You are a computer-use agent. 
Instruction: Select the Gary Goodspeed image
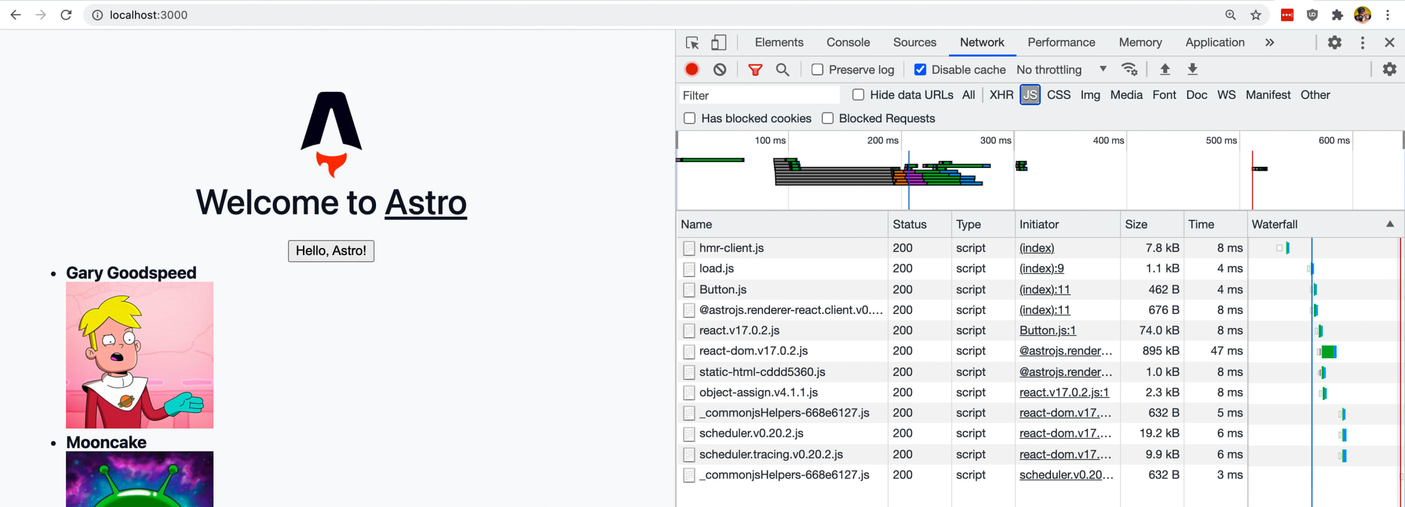(139, 355)
